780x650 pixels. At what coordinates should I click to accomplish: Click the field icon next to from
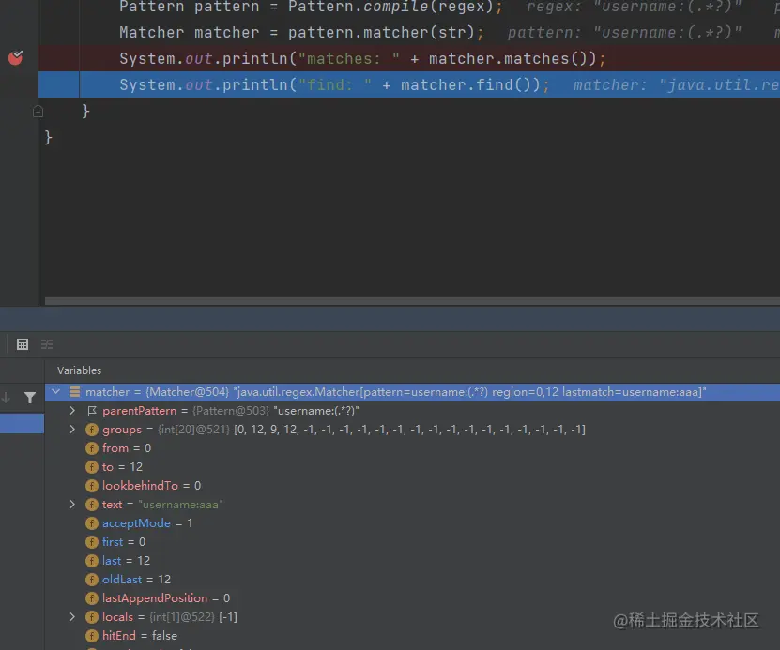92,448
